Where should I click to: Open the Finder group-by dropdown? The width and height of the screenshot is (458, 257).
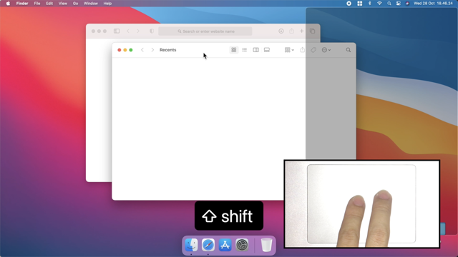tap(289, 50)
